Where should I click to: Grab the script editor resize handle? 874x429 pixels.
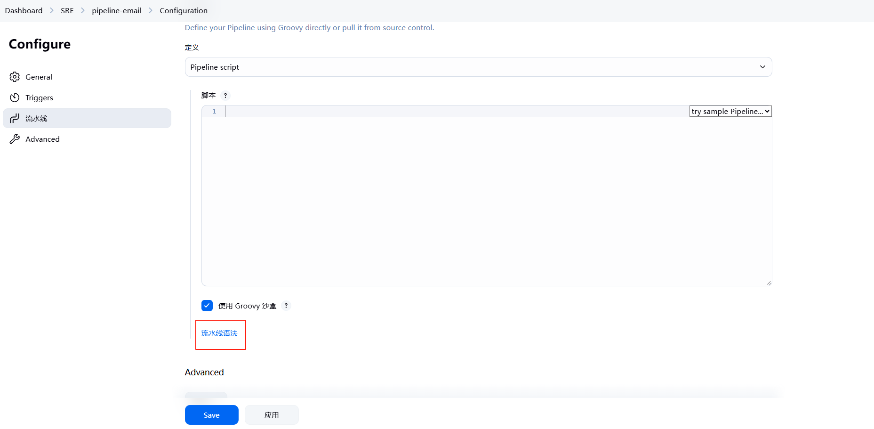(x=769, y=283)
